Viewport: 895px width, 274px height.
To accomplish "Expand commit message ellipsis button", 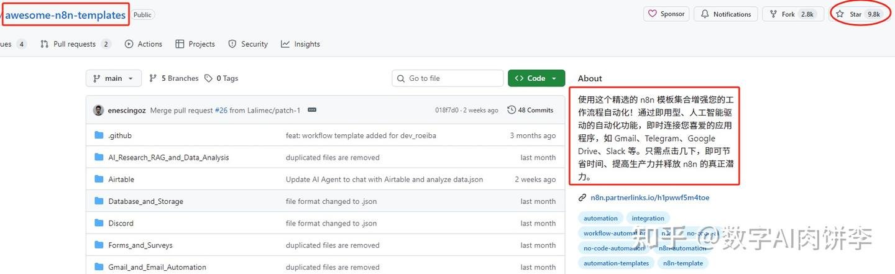I will (312, 110).
